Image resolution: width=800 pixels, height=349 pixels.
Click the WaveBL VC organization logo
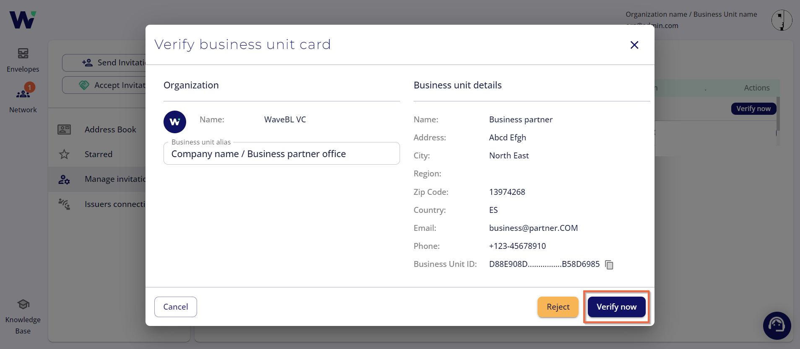pos(174,122)
